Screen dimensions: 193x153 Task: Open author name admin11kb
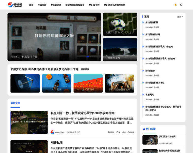coord(60,132)
